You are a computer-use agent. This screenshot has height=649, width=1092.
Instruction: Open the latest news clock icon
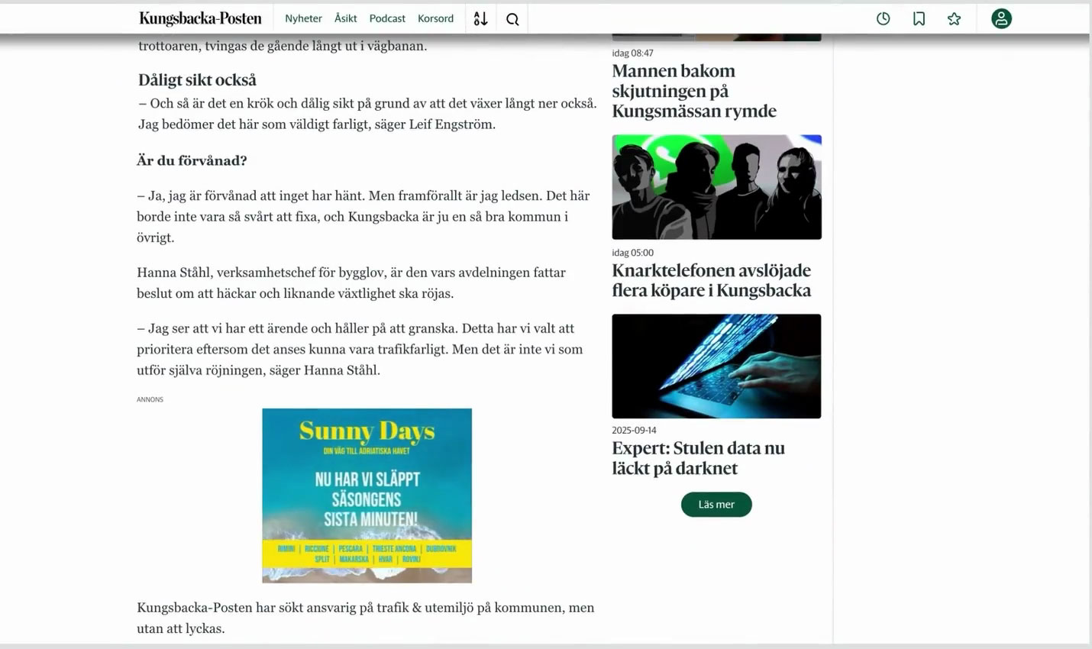tap(883, 19)
